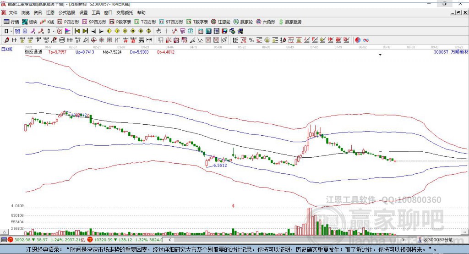The image size is (469, 254).
Task: Step chart left with black left arrow
Action: (93, 31)
